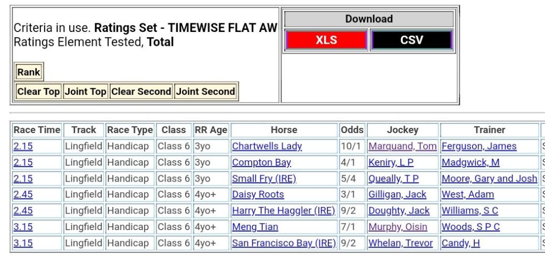545x262 pixels.
Task: Select the Clear Top filter
Action: click(38, 92)
